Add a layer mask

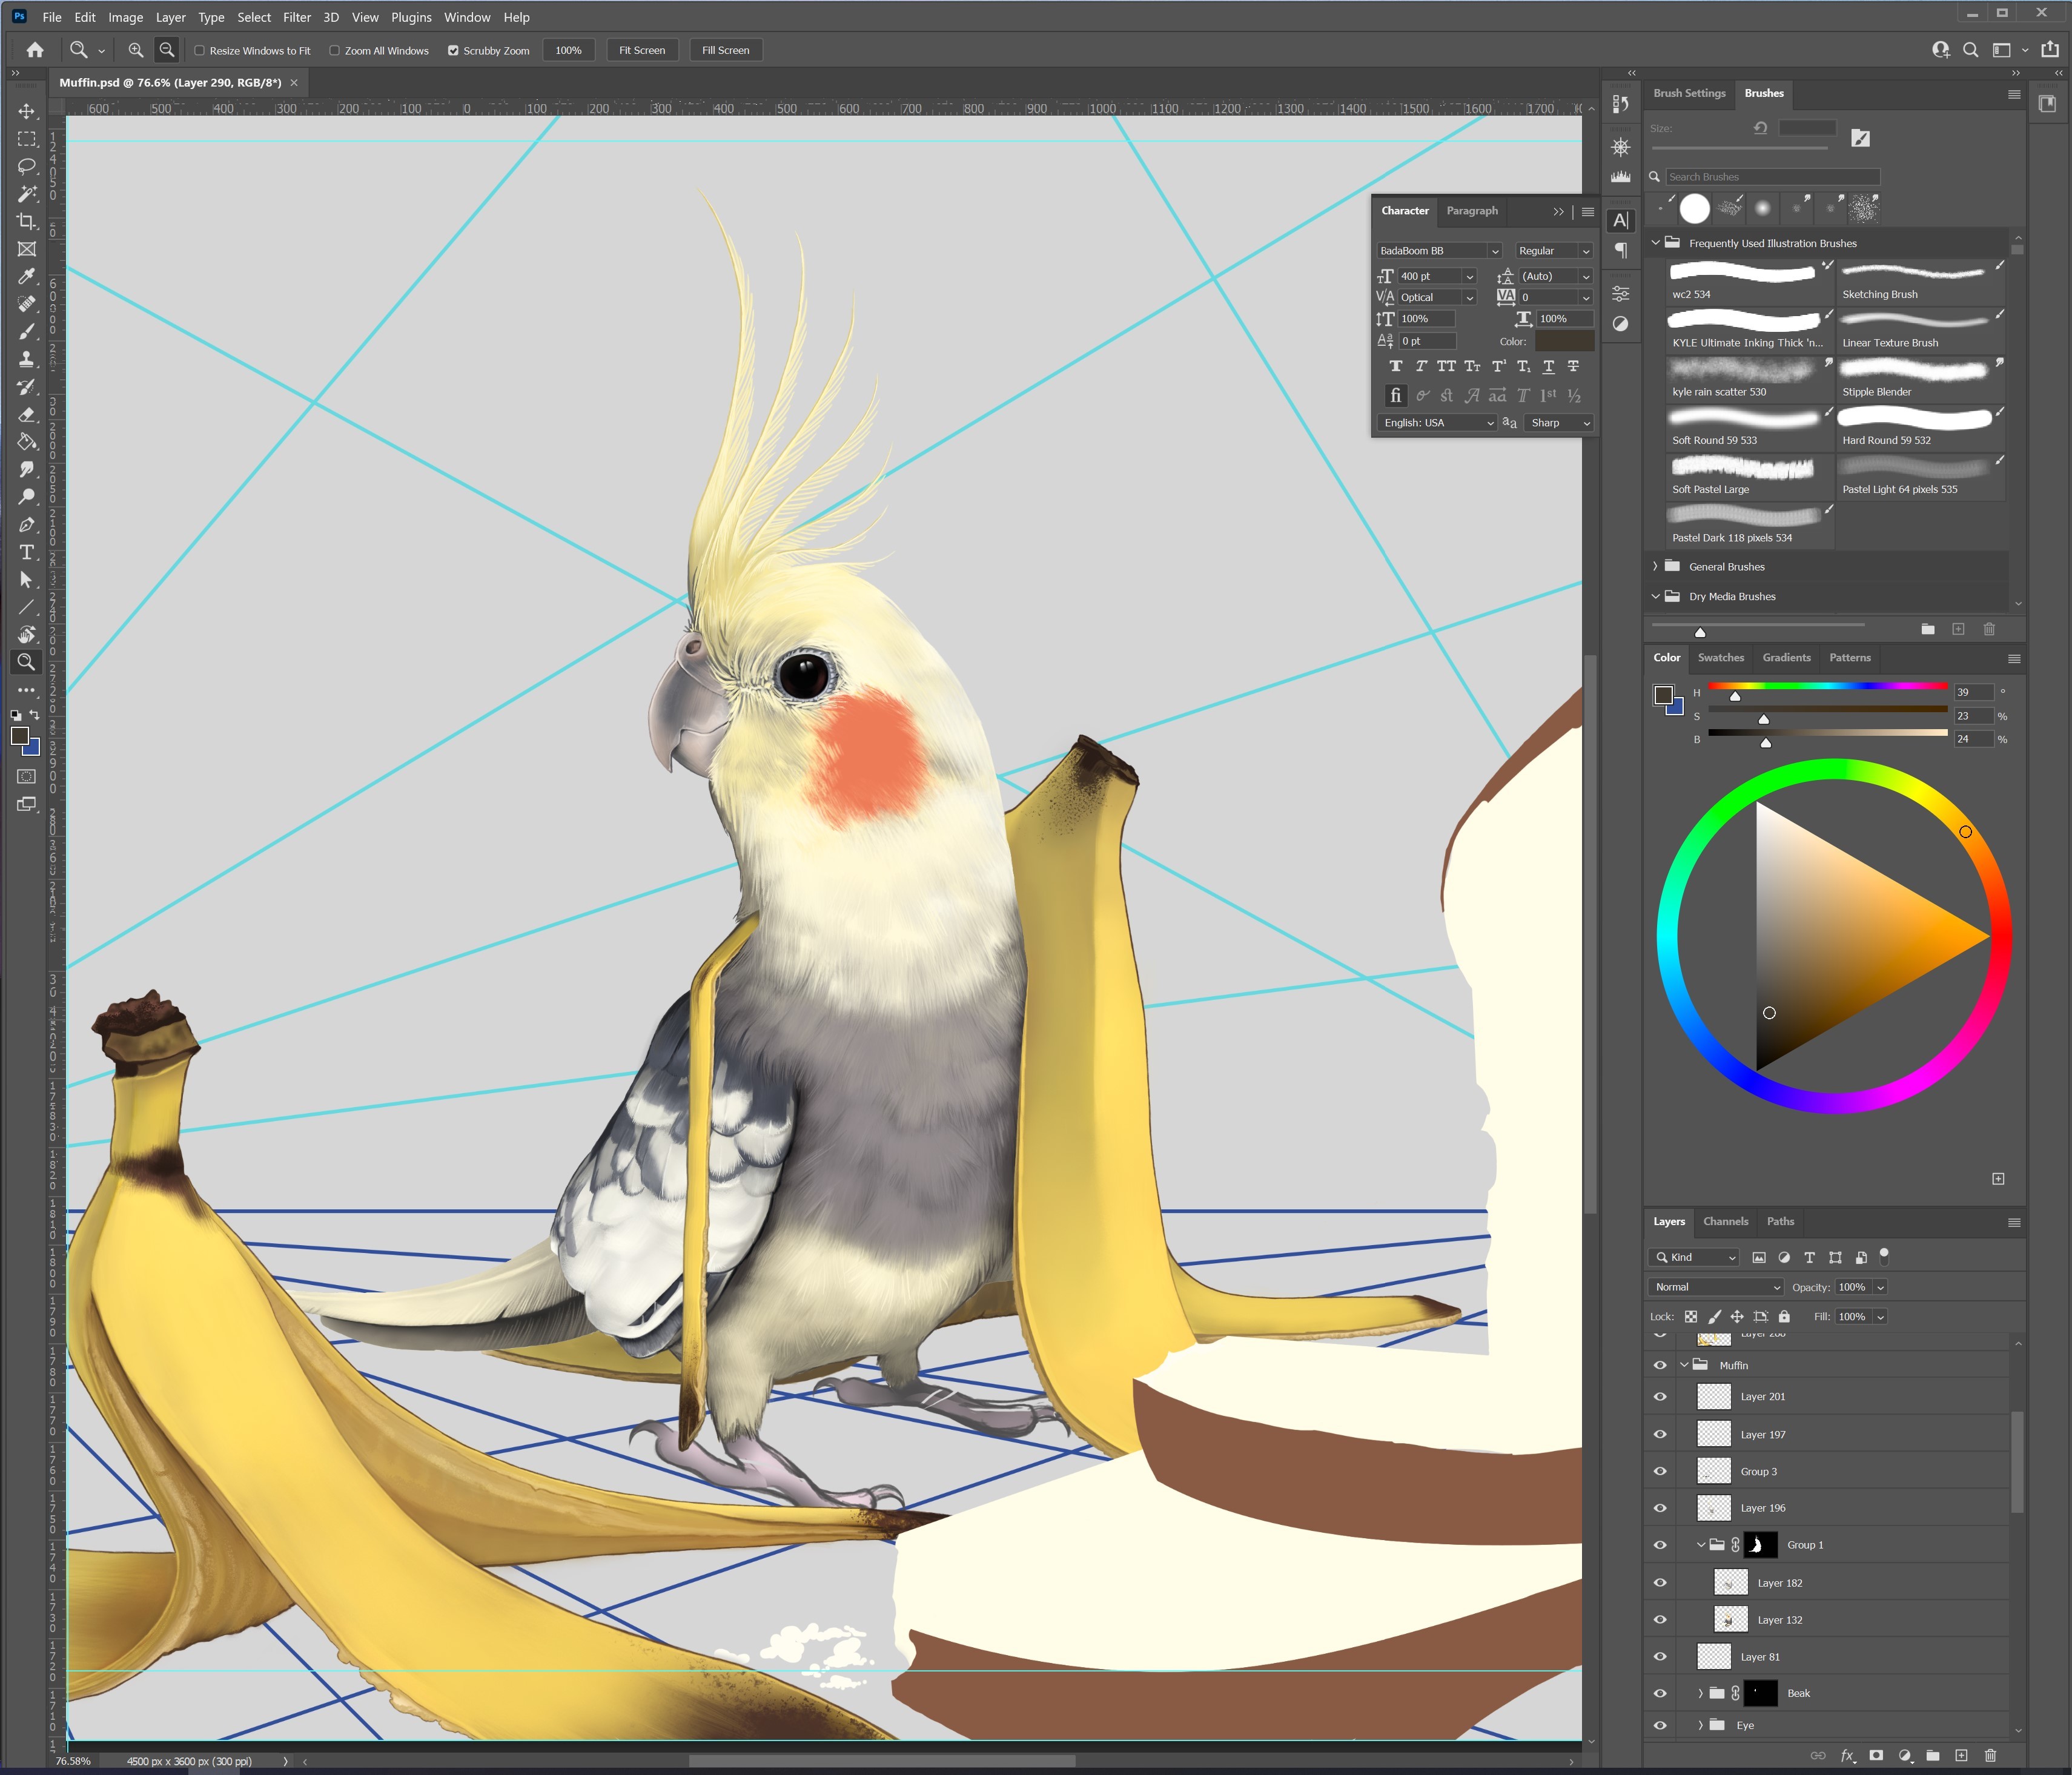click(x=1877, y=1756)
